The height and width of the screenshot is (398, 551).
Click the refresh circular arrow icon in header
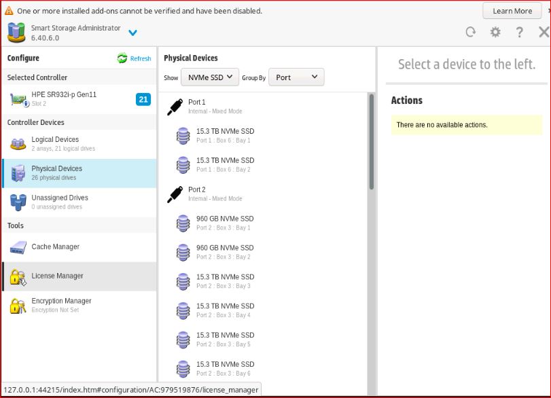click(x=470, y=32)
